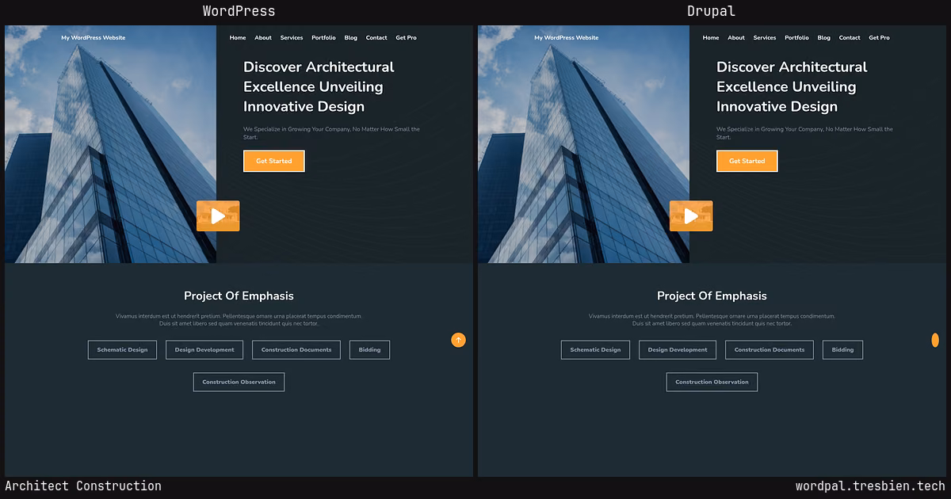Screen dimensions: 951x499
Task: Click Project Of Emphasis heading in WordPress pane
Action: tap(239, 295)
